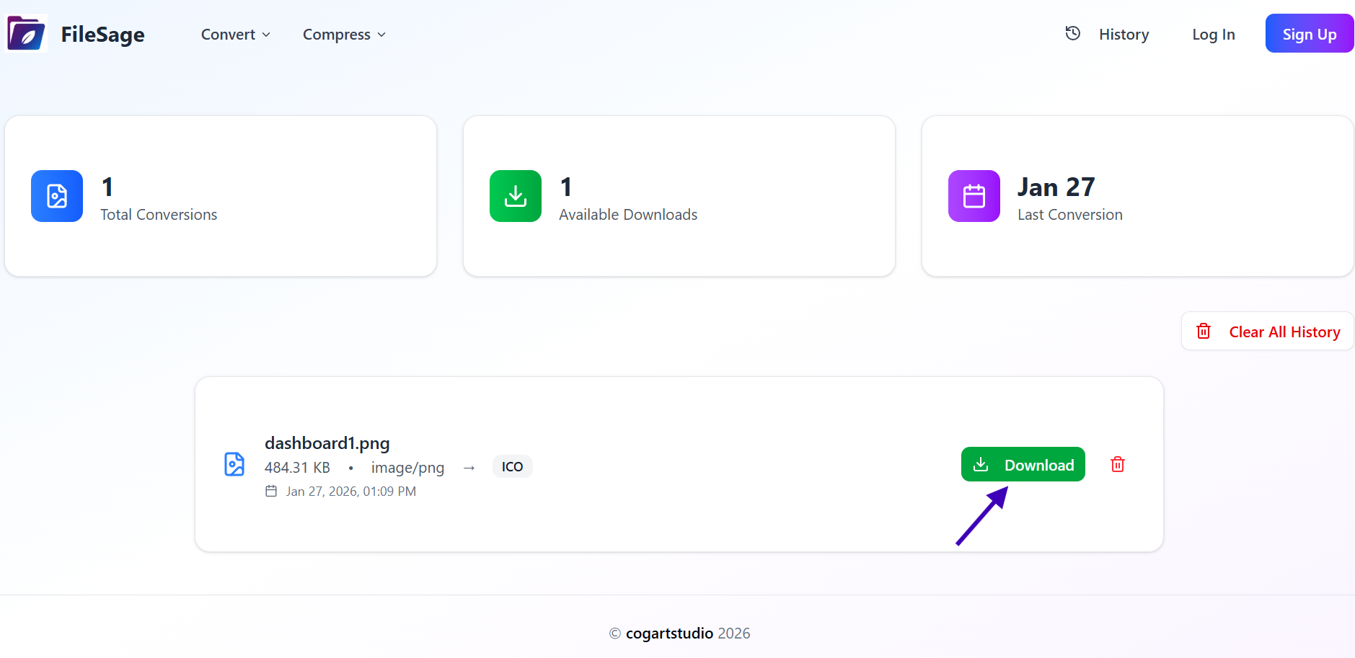
Task: Click the blue Total Conversions file icon
Action: pos(57,196)
